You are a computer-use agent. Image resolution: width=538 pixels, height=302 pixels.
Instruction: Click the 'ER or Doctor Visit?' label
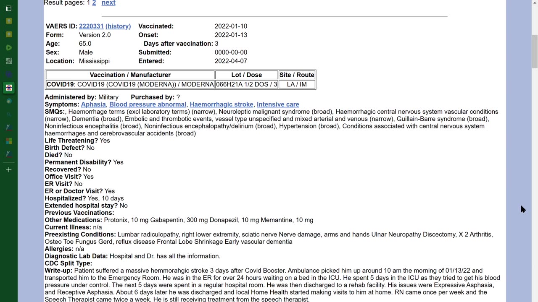[74, 191]
